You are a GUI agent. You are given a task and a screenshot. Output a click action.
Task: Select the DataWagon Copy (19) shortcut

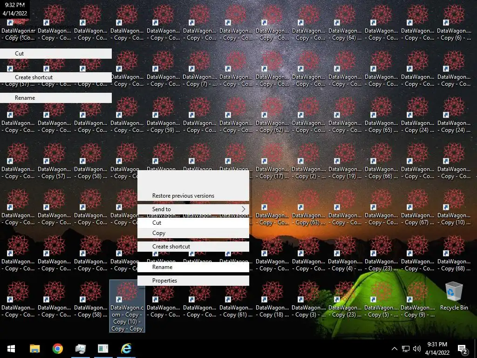click(x=345, y=162)
